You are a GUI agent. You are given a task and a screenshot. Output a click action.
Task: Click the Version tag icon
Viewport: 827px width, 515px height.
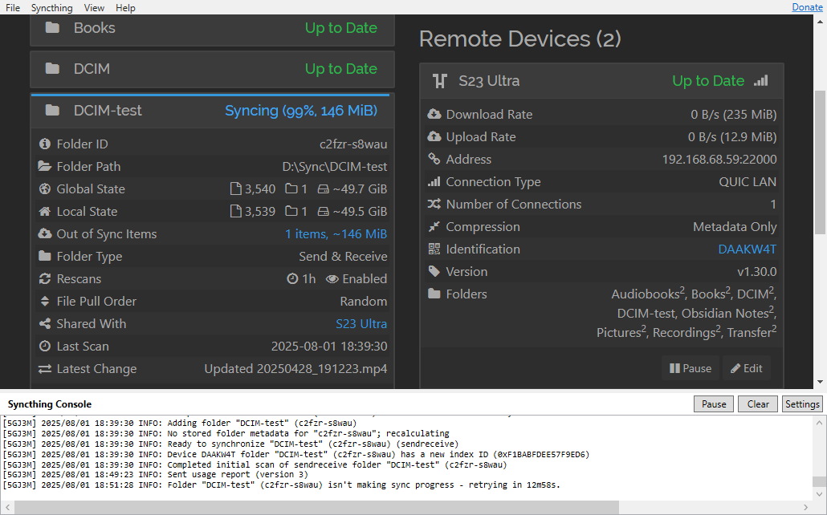[x=434, y=271]
